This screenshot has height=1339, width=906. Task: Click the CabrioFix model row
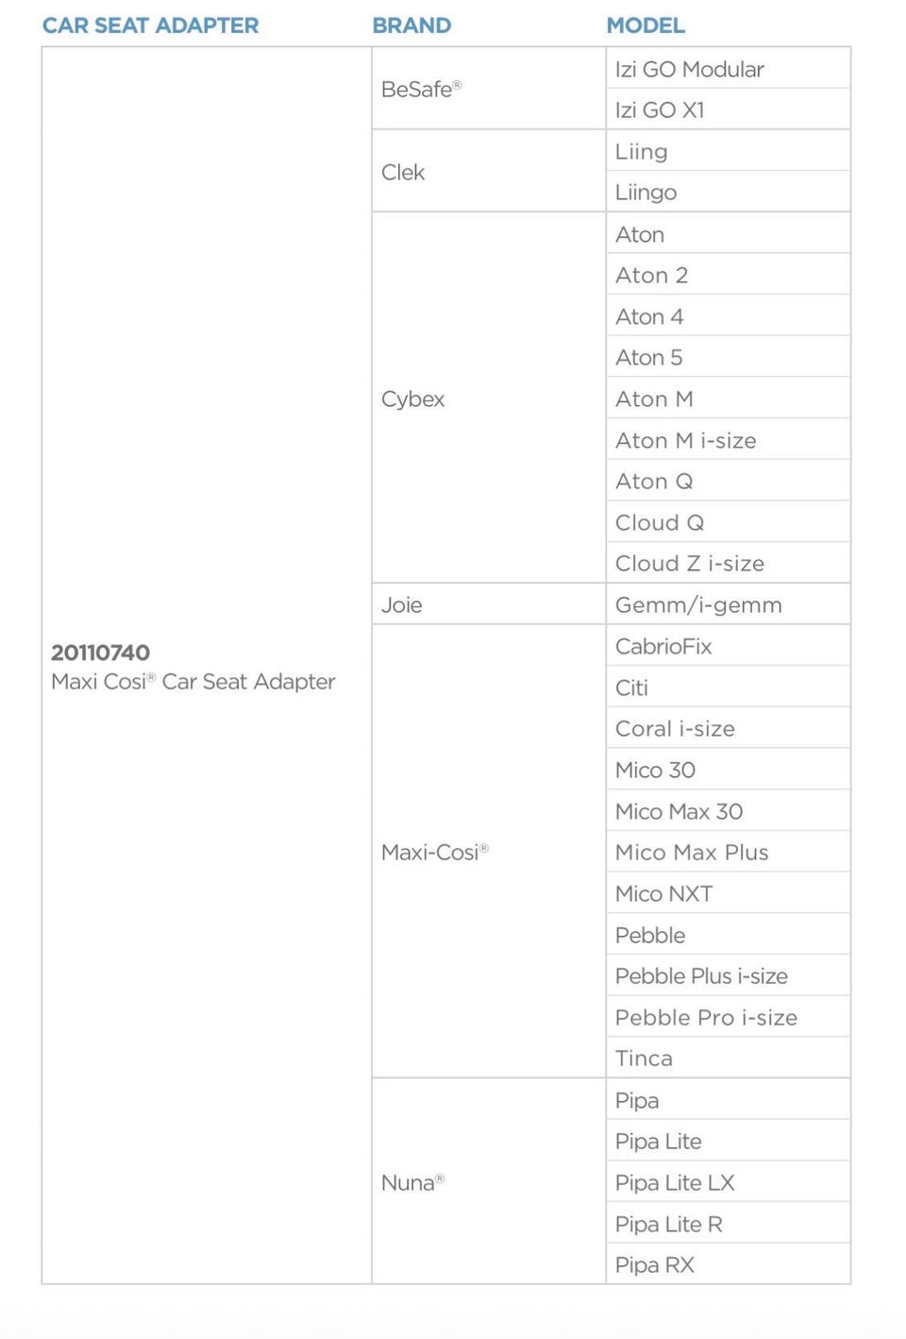pos(728,645)
